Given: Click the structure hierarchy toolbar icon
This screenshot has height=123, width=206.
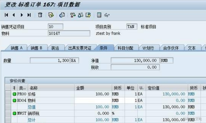Looking at the screenshot, I should point(73,15).
